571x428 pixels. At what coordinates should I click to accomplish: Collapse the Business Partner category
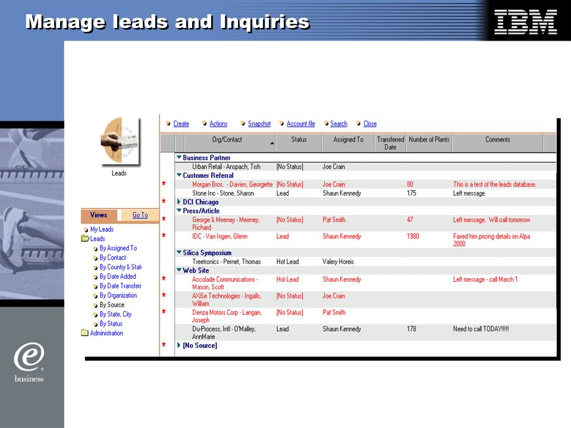tap(179, 157)
